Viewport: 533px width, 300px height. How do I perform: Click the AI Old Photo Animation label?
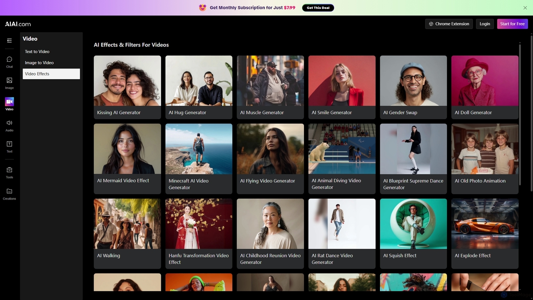pyautogui.click(x=480, y=181)
